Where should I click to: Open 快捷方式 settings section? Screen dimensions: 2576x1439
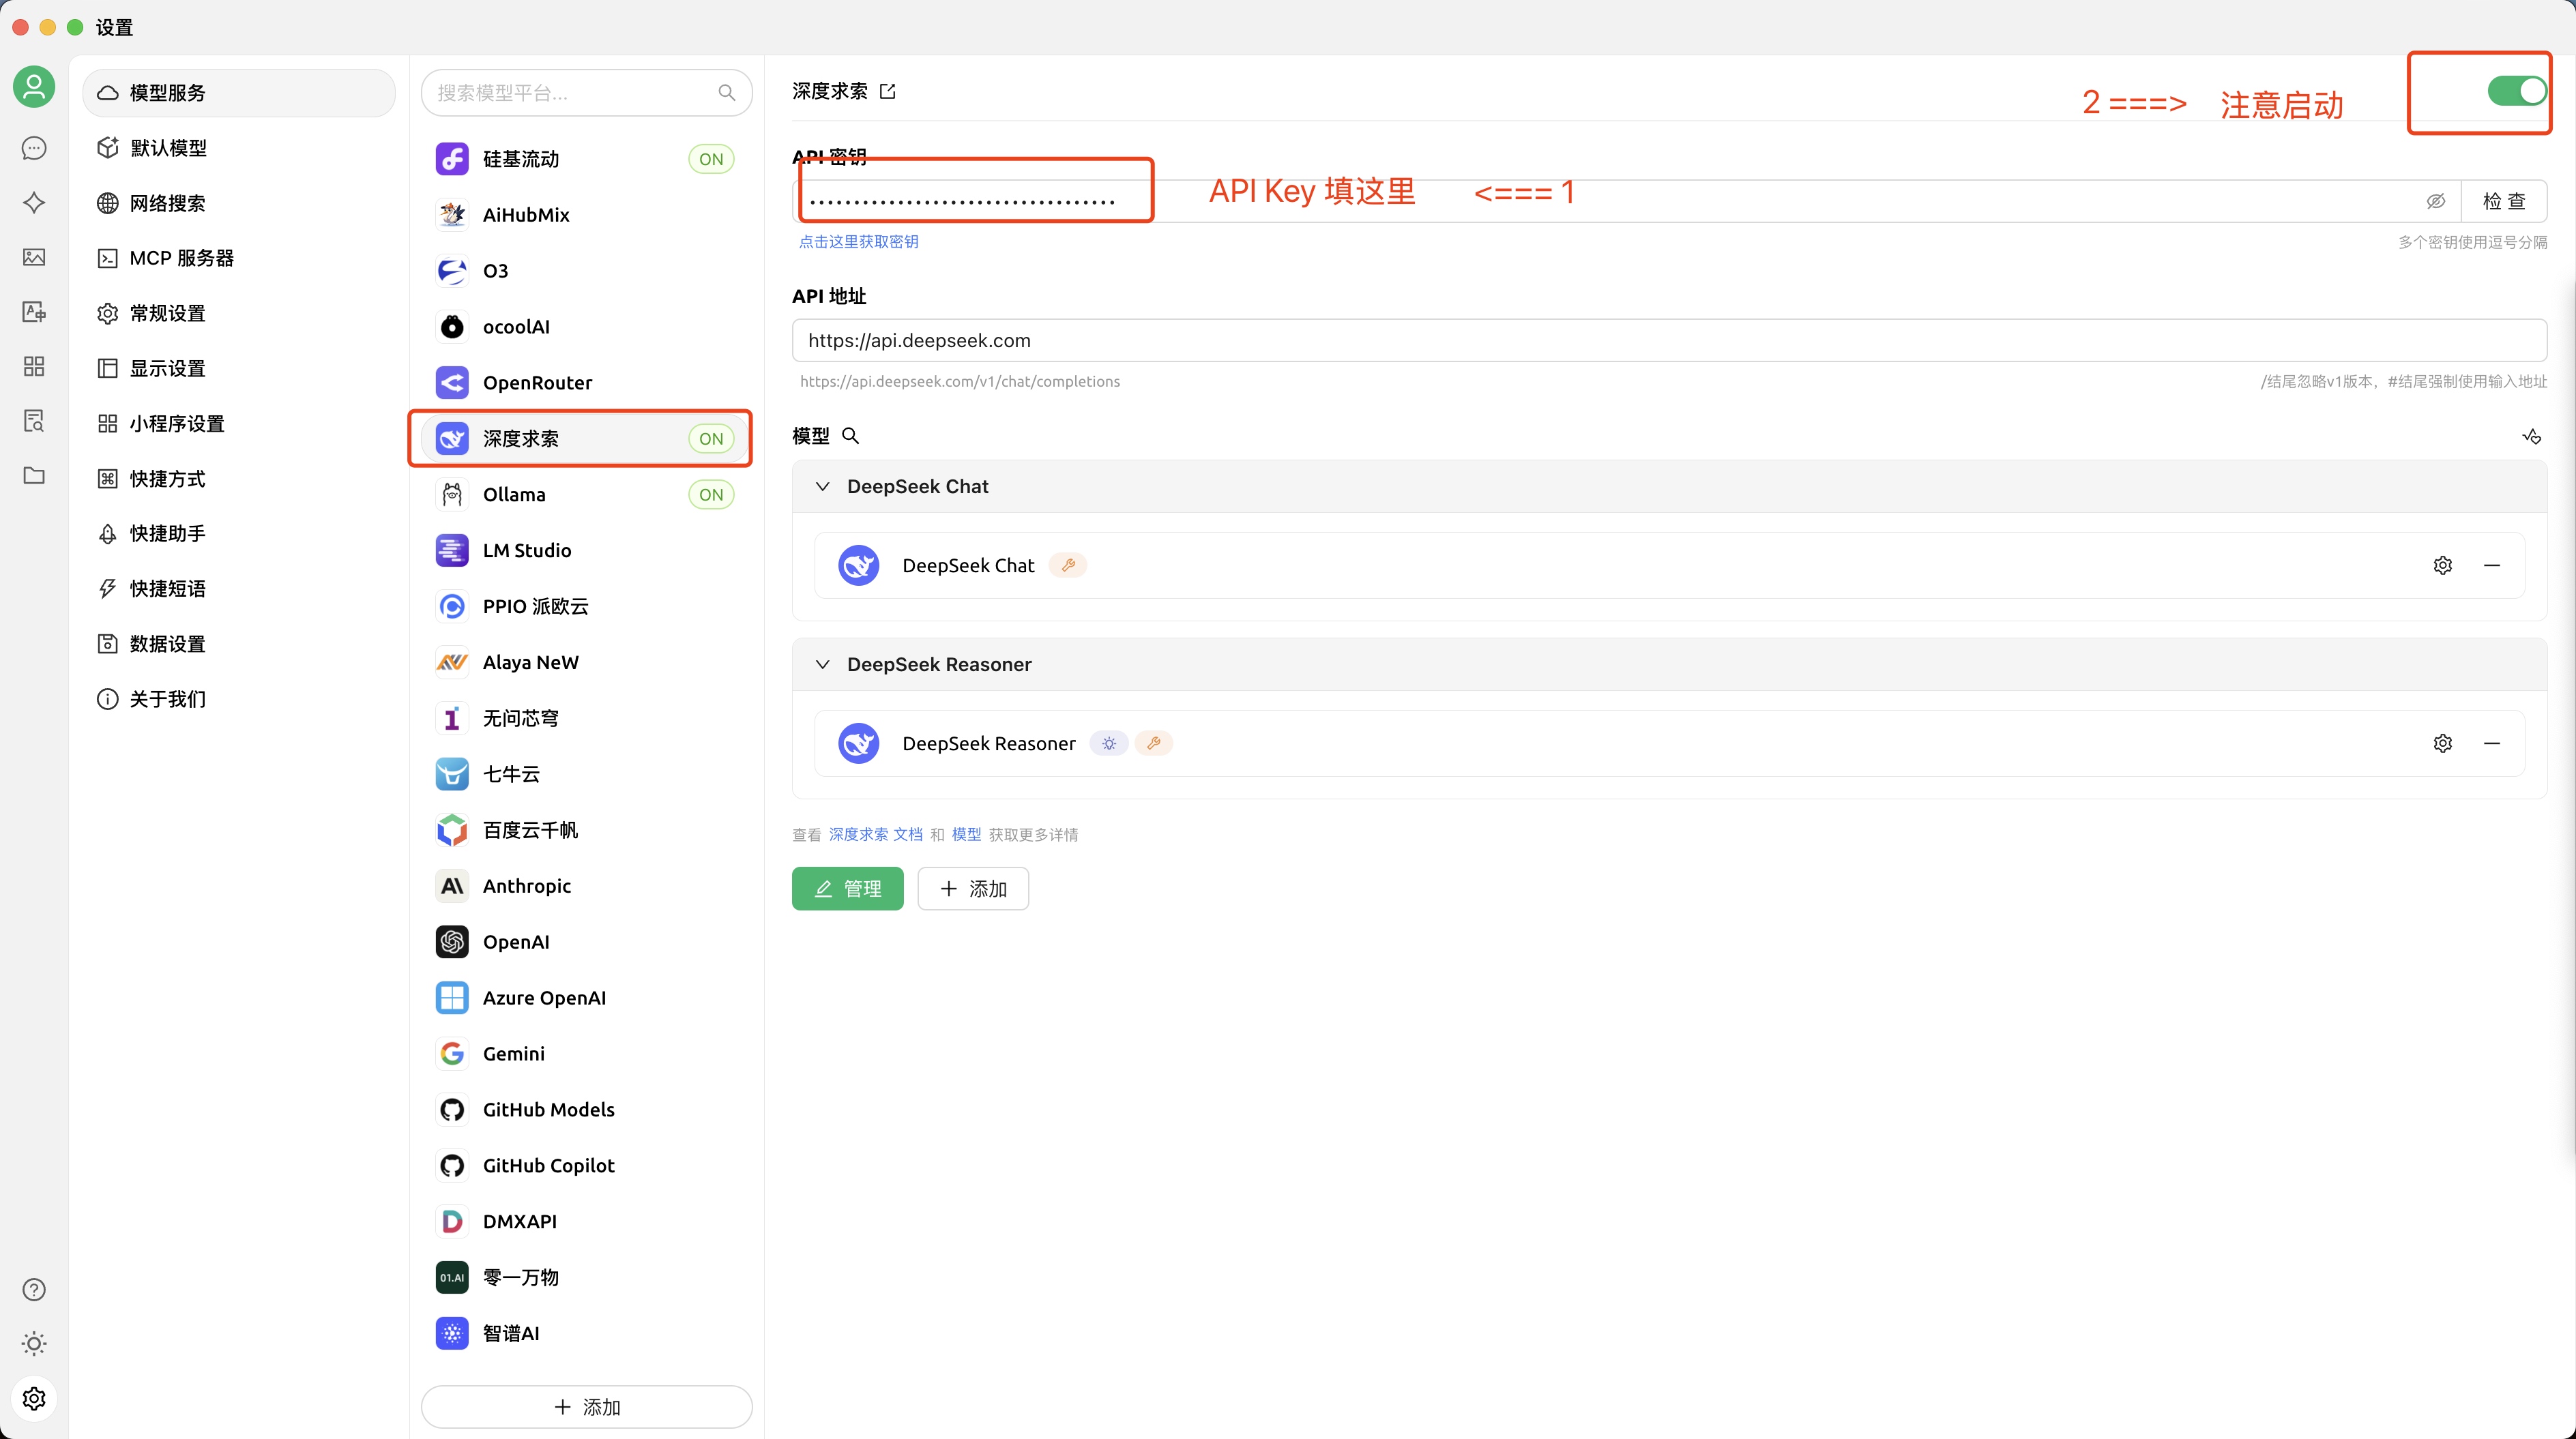pos(239,479)
